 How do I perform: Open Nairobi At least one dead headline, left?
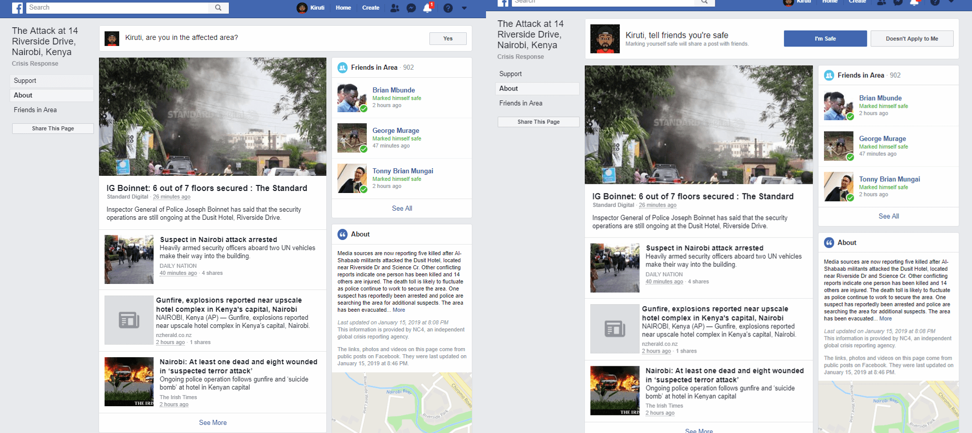[x=238, y=366]
